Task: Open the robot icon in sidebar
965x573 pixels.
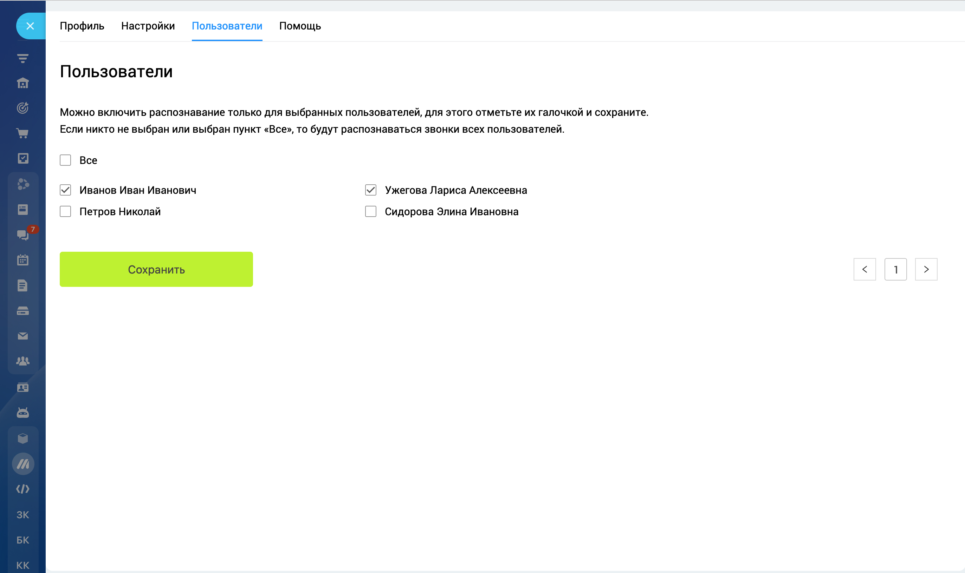Action: (x=23, y=413)
